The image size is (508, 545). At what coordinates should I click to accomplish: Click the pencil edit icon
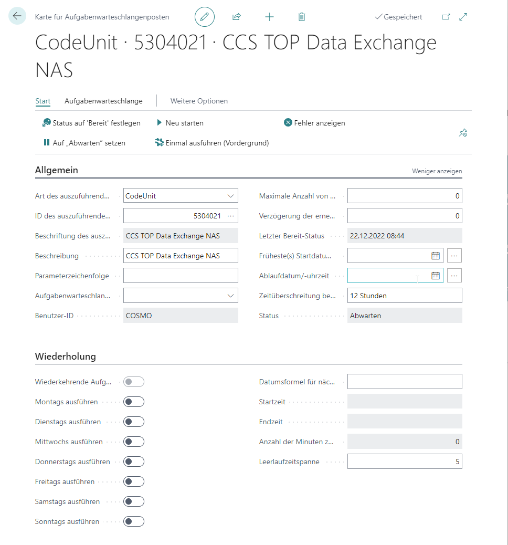pos(205,17)
